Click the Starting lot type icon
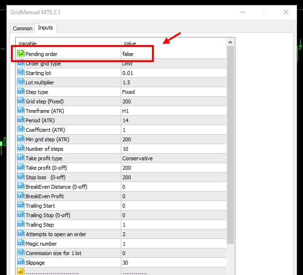The image size is (303, 275). tap(21, 73)
